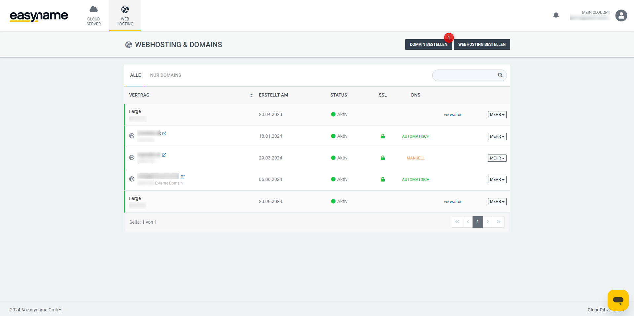The height and width of the screenshot is (316, 634).
Task: Open external link icon for Externe Domain
Action: pos(183,177)
